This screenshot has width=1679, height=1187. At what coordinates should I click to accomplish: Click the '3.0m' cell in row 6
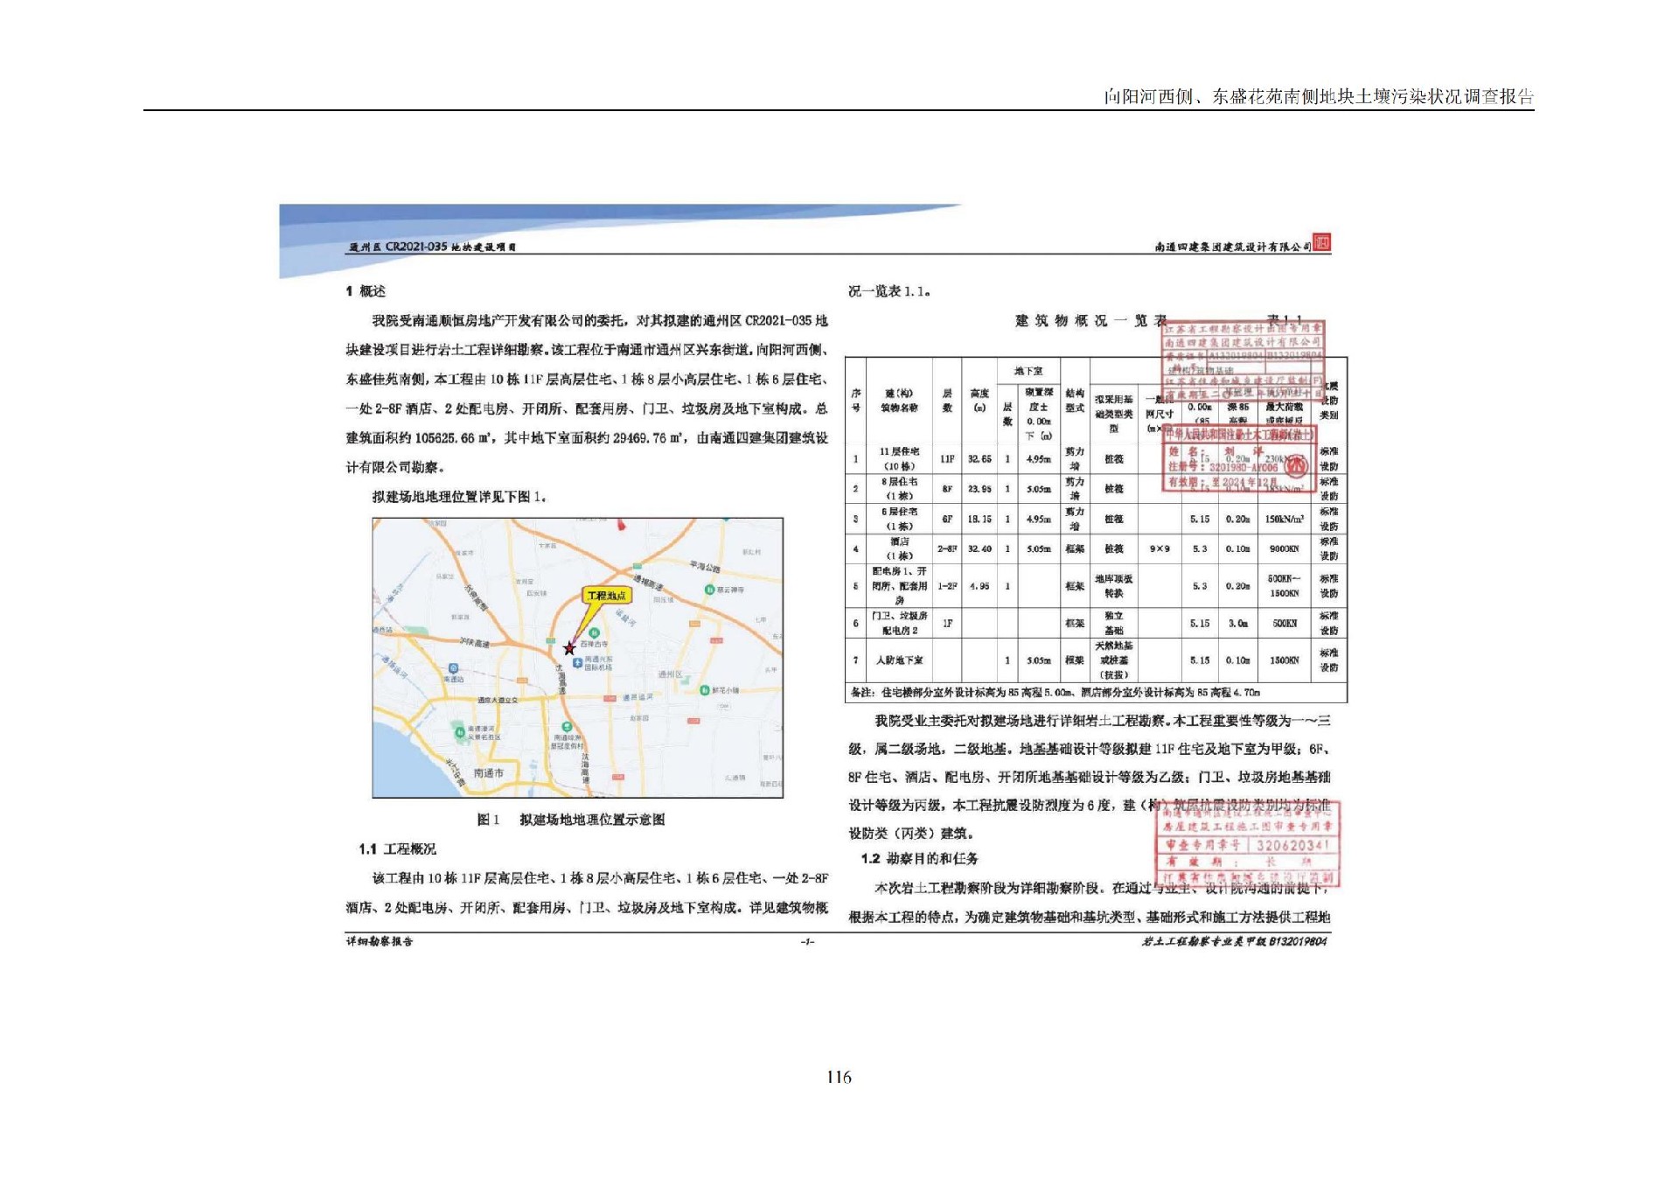coord(1237,624)
